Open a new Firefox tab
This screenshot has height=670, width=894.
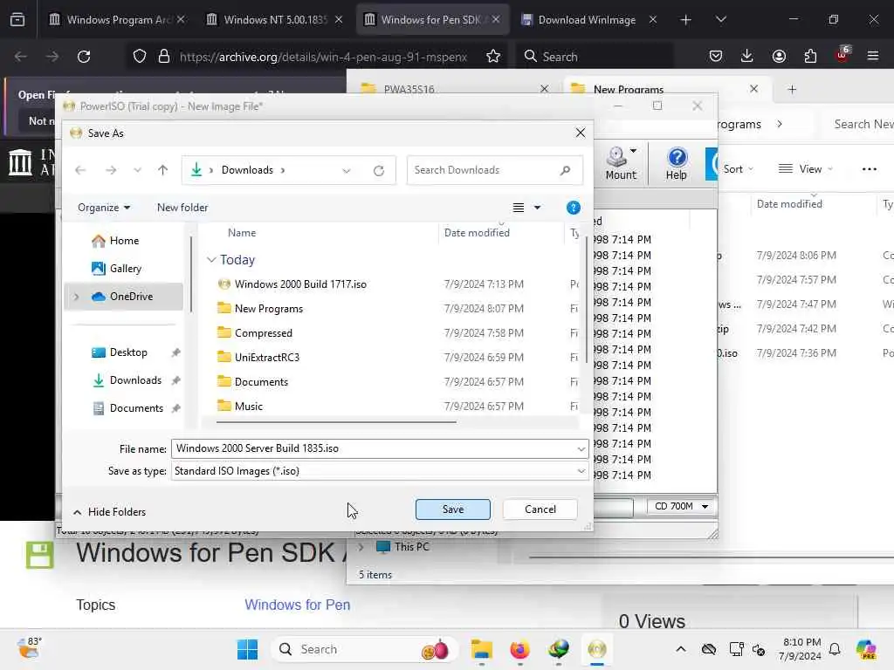click(x=685, y=20)
